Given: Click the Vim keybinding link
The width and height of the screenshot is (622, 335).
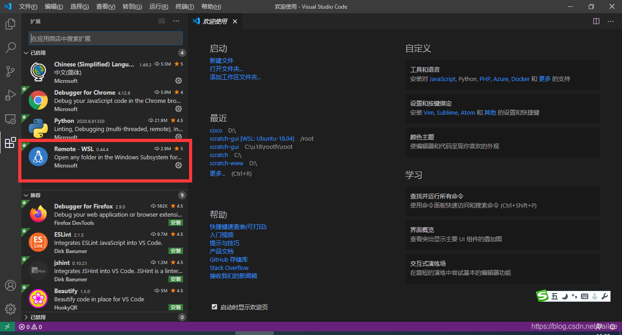Looking at the screenshot, I should point(428,112).
